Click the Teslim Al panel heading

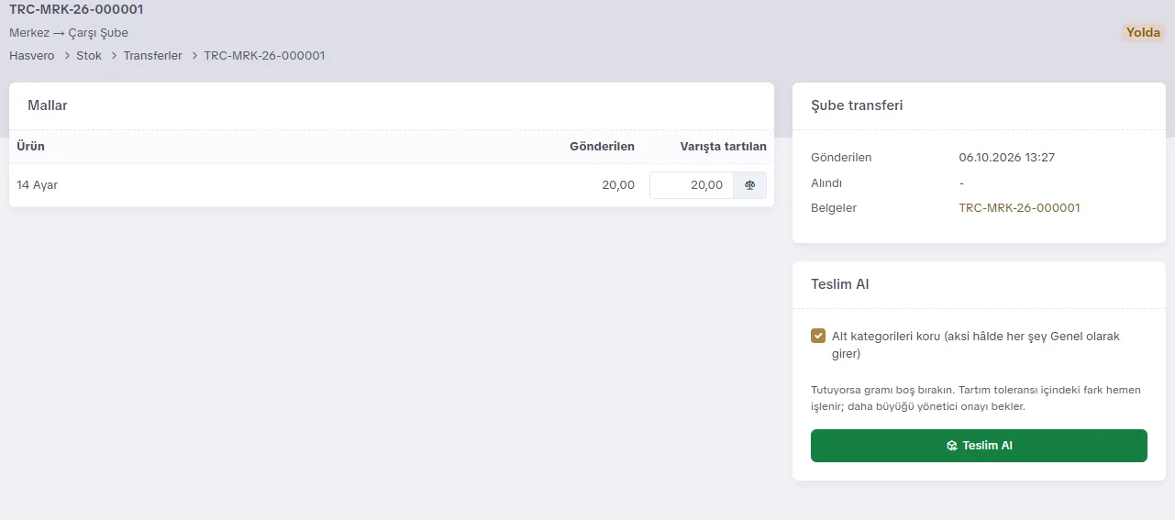pos(839,284)
